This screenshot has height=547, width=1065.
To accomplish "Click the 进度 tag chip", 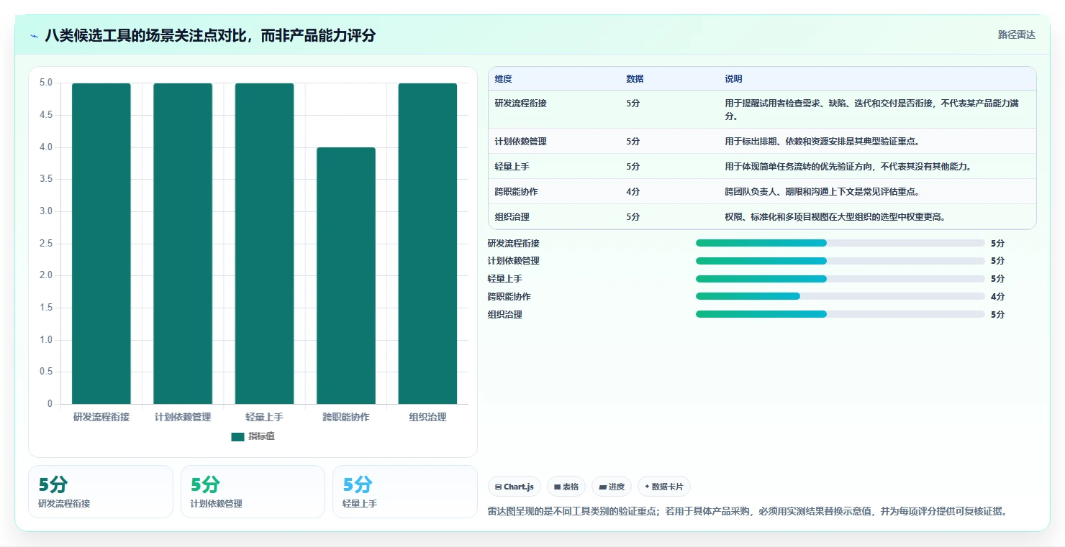I will [x=611, y=487].
